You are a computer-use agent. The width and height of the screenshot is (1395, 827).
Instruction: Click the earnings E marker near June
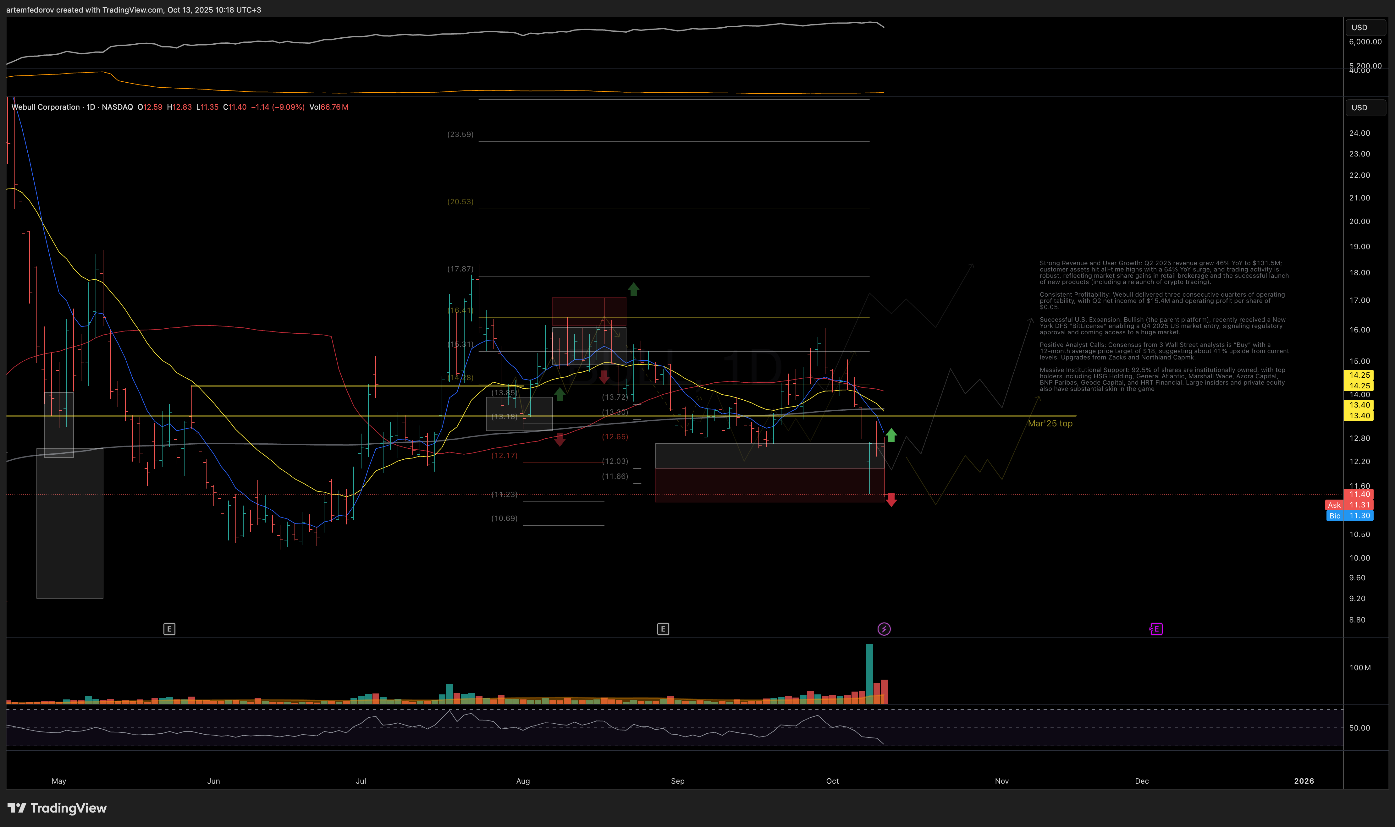pos(169,629)
